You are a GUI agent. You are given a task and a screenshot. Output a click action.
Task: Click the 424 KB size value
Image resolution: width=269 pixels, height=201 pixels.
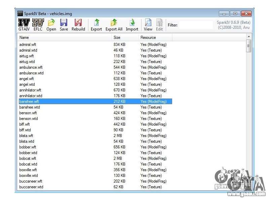(119, 113)
